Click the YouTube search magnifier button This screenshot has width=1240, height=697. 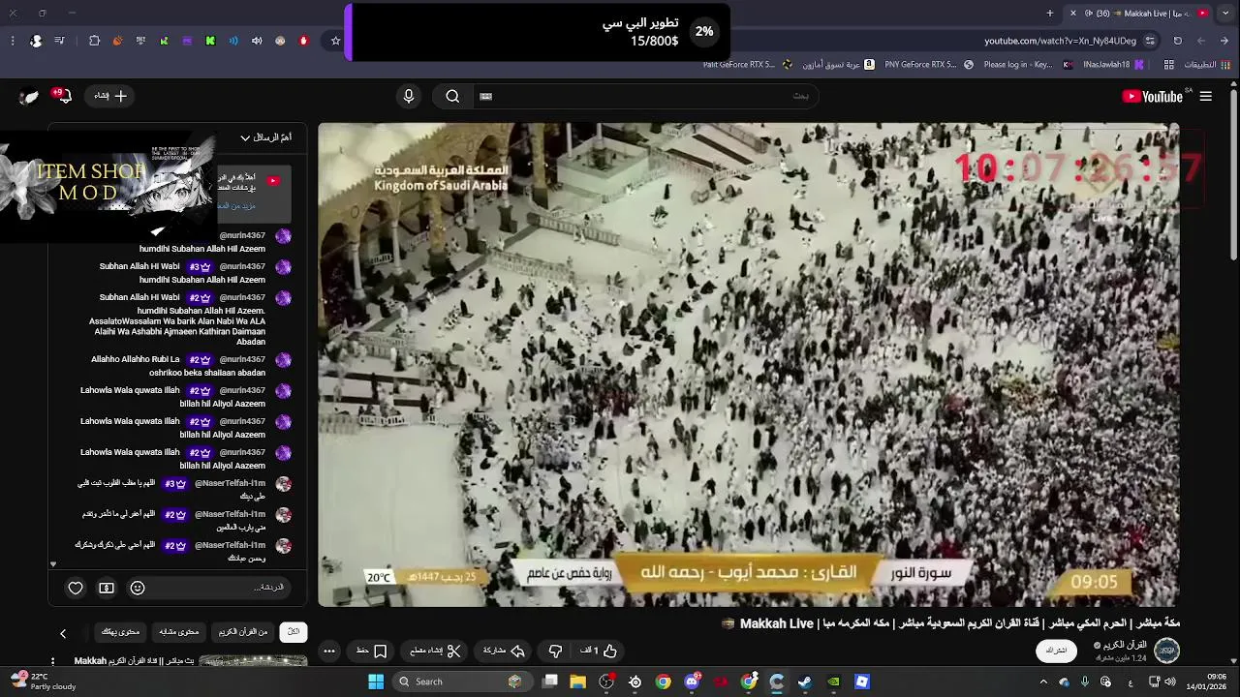pyautogui.click(x=452, y=96)
